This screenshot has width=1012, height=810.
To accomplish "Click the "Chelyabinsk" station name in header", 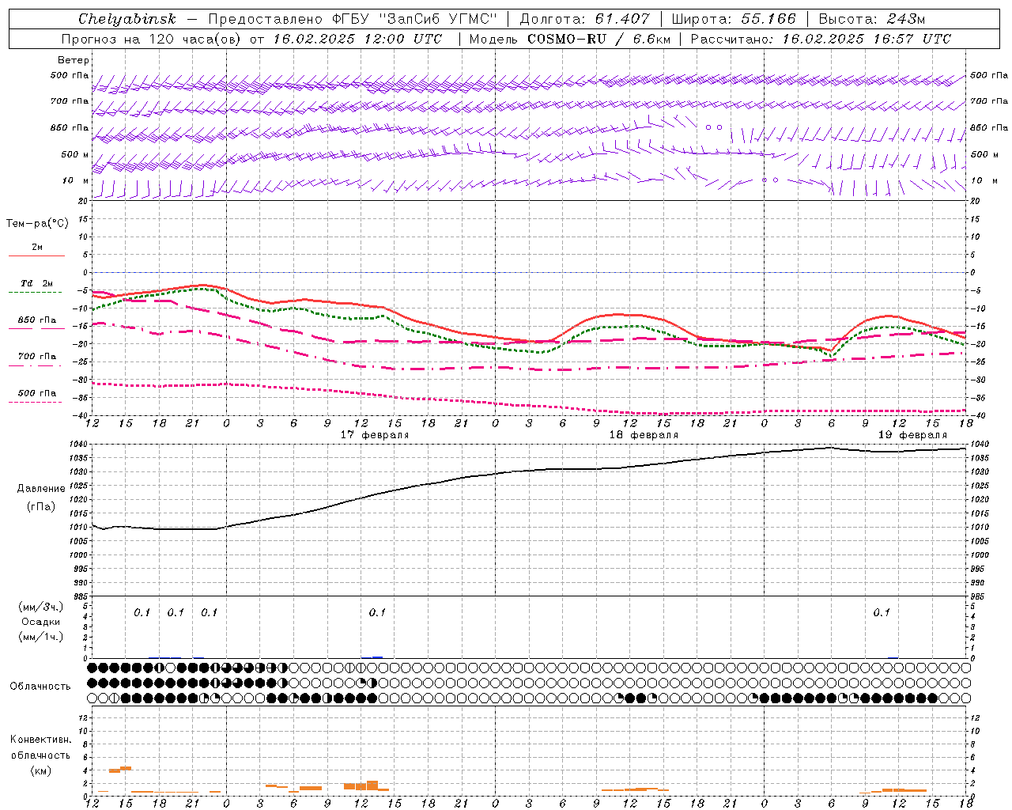I will point(127,19).
